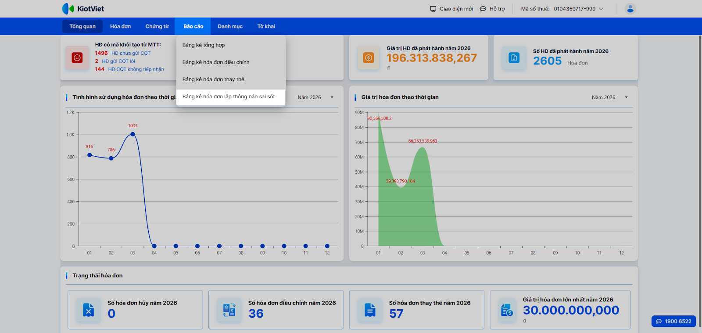Call support via 1900 6522 button
This screenshot has width=702, height=333.
(673, 321)
